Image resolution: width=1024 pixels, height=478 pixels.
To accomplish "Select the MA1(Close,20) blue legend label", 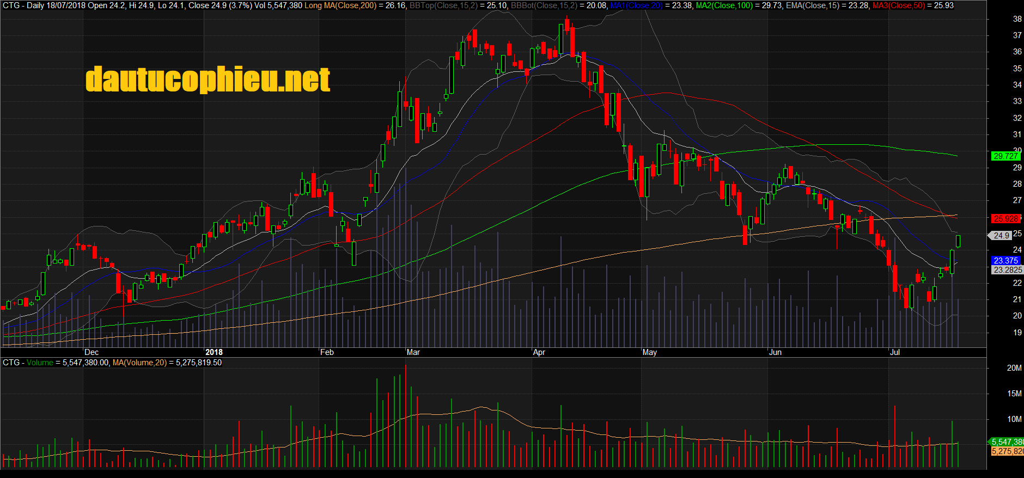I will tap(636, 5).
